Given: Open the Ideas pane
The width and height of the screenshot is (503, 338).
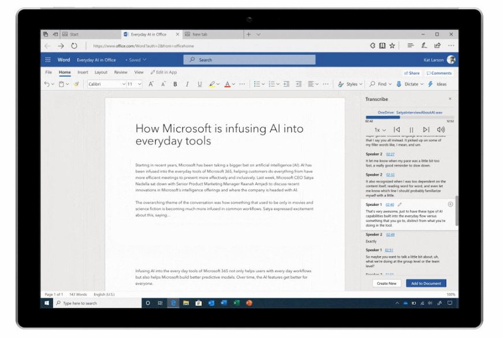Looking at the screenshot, I should (437, 84).
